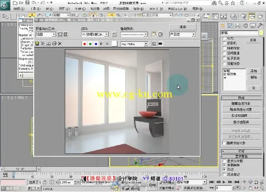Open the RGB Alpha channel dropdown
266x192 pixels.
click(134, 44)
